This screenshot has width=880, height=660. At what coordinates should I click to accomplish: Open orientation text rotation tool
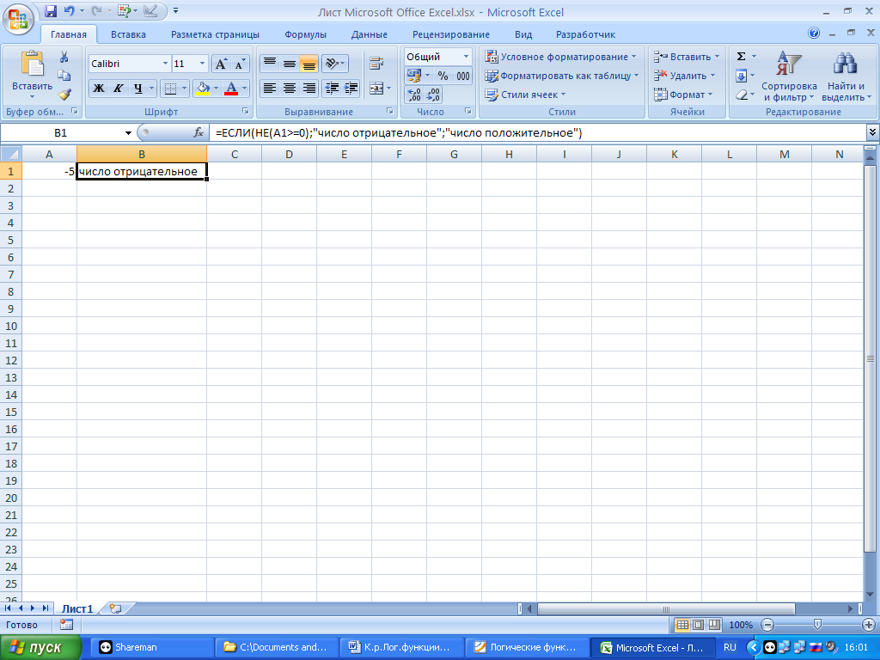coord(335,64)
